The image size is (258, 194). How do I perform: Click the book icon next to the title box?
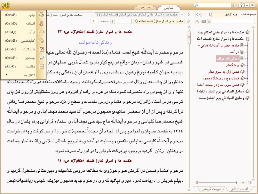[x=188, y=21]
